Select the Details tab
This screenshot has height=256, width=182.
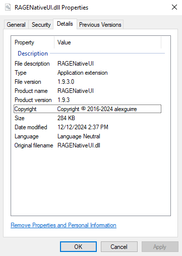tap(65, 24)
